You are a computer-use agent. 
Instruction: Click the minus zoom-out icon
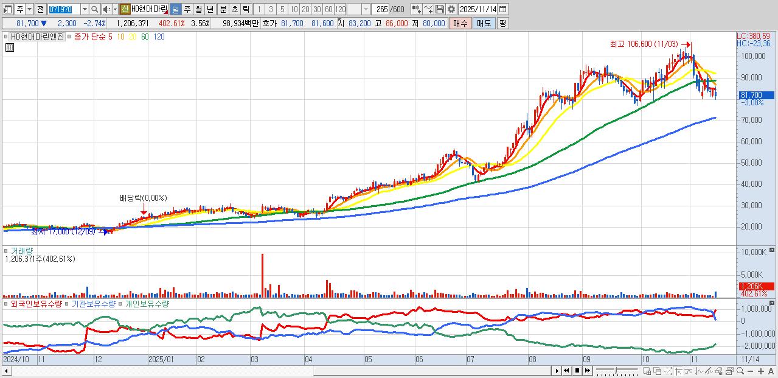[751, 371]
